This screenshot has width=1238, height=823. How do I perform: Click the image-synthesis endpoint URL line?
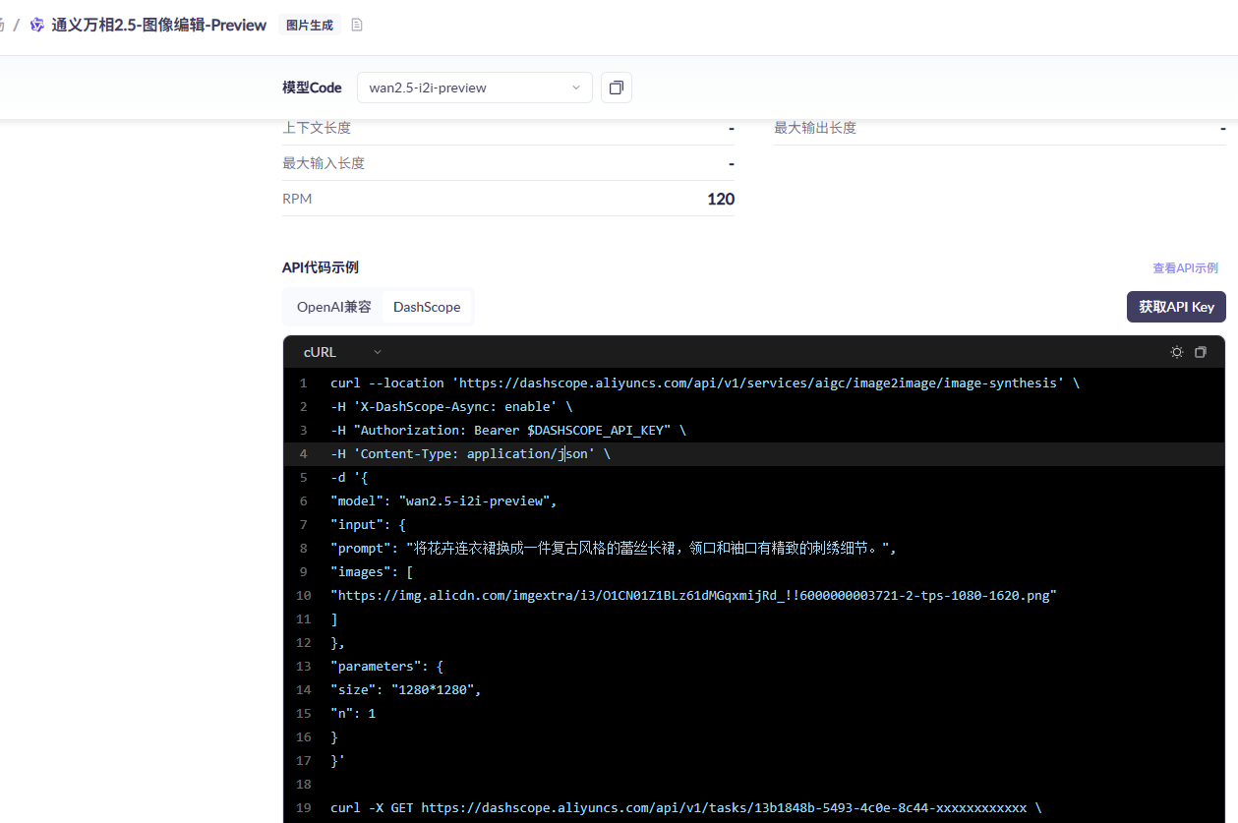[x=703, y=383]
